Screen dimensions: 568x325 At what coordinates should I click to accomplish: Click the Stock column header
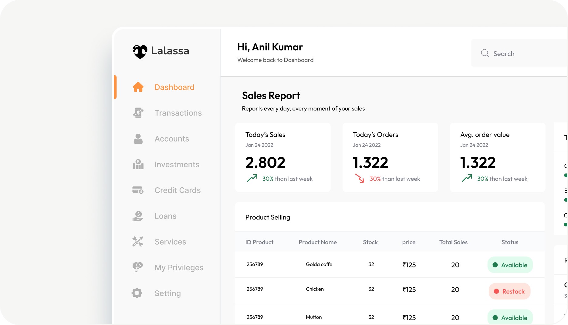[370, 242]
